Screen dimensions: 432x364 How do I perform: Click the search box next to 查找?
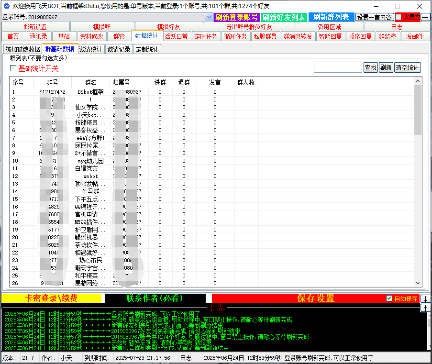point(338,67)
